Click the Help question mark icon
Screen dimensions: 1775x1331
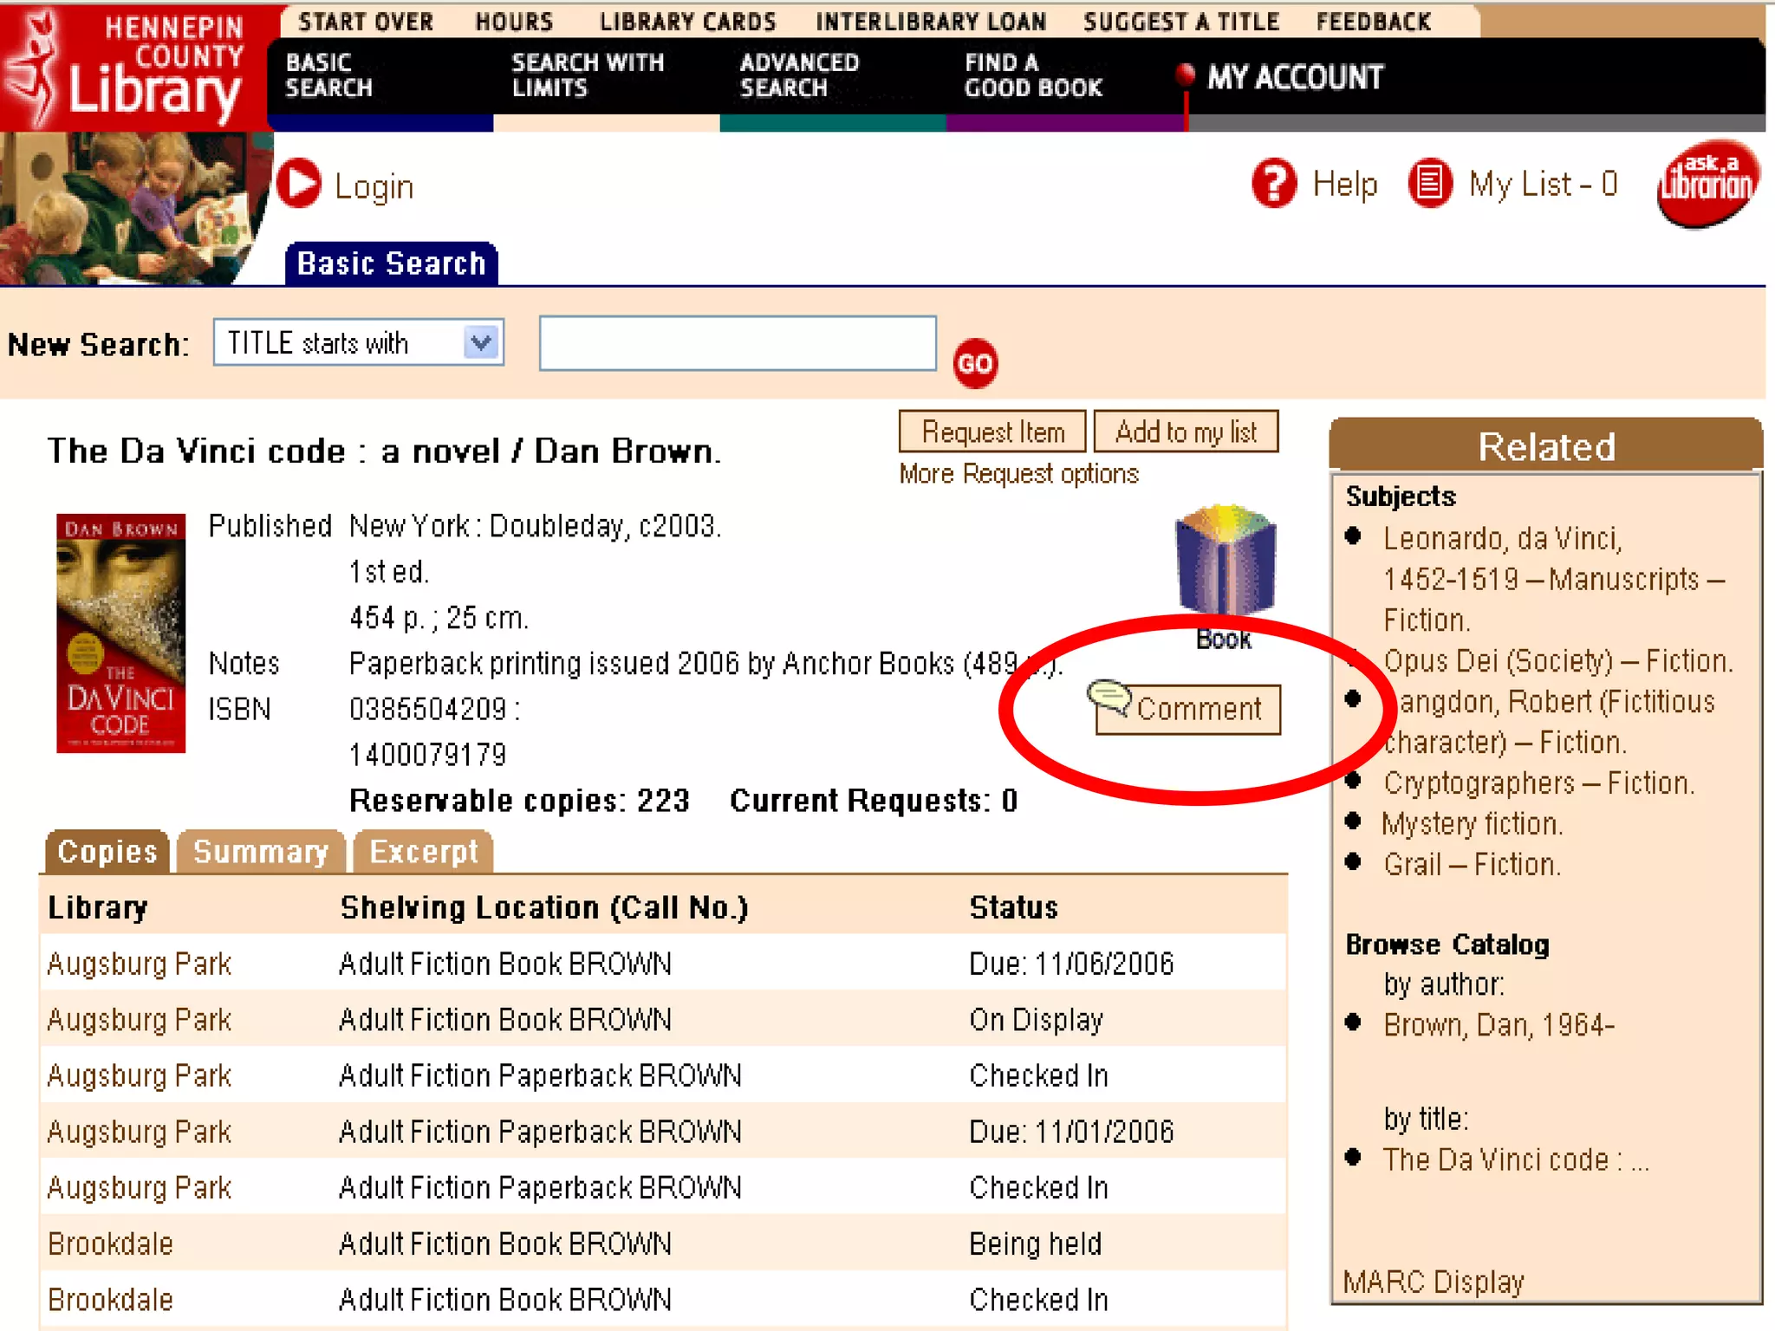[x=1273, y=183]
